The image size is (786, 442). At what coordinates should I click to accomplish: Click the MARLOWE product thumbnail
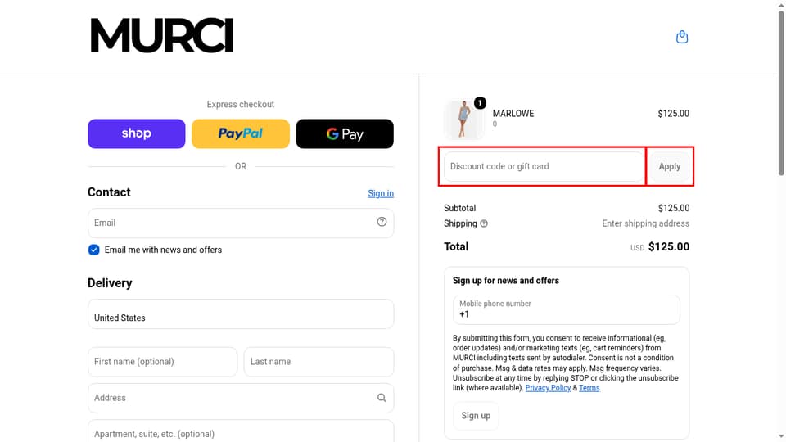(463, 119)
